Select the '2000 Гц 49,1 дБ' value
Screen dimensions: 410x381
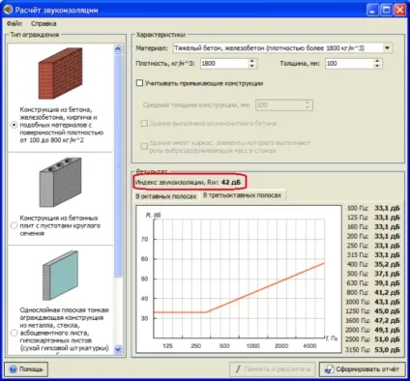click(x=373, y=330)
